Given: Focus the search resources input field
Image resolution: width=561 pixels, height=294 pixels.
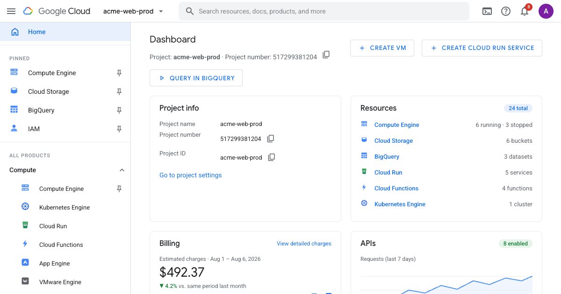Looking at the screenshot, I should coord(324,11).
